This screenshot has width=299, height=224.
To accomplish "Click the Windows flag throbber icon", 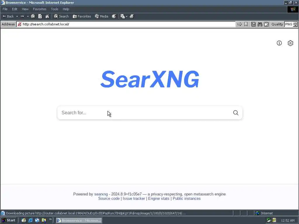I will (293, 9).
